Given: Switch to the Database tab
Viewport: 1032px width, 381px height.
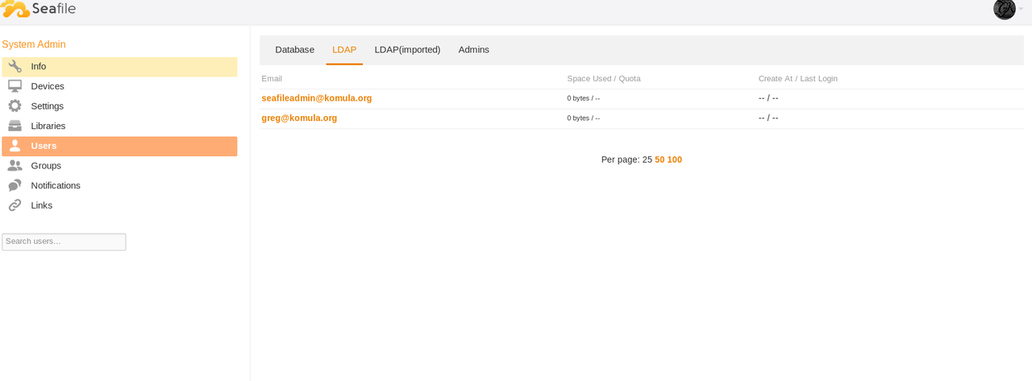Looking at the screenshot, I should tap(294, 50).
